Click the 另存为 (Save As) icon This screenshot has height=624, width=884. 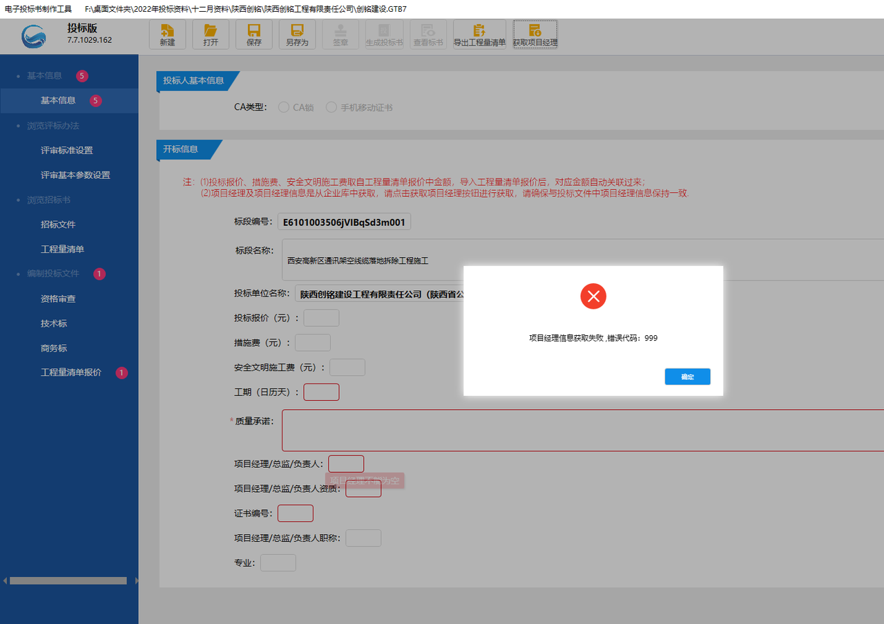click(297, 35)
